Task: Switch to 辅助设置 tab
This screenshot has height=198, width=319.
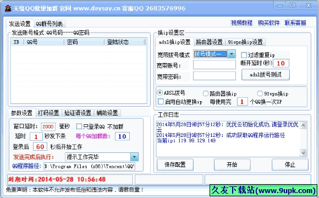Action: [x=107, y=113]
